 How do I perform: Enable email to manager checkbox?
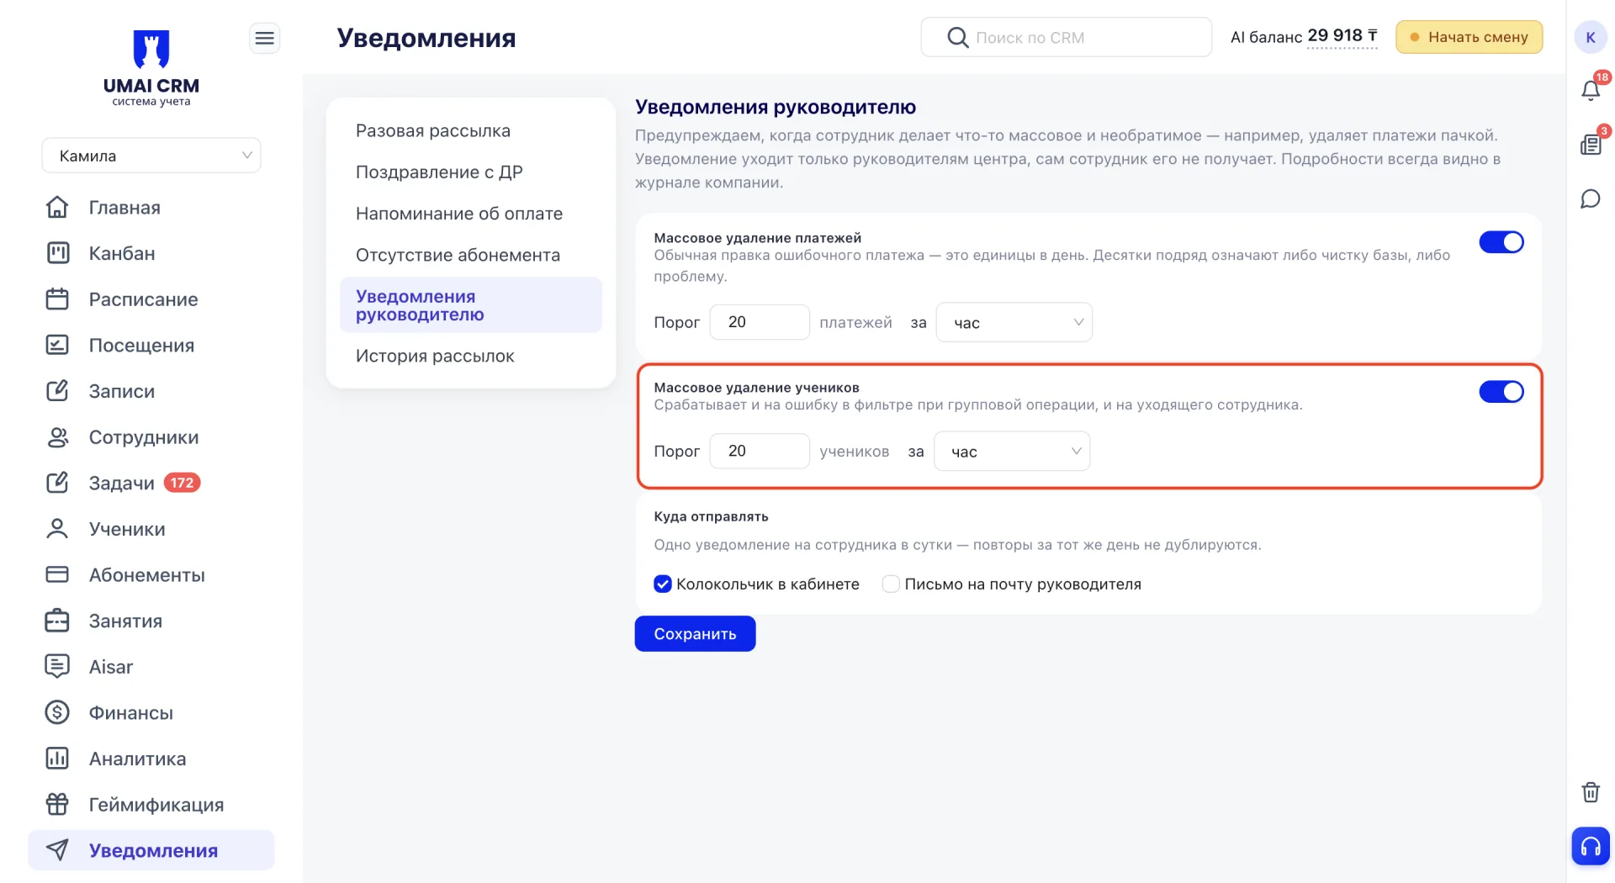891,584
